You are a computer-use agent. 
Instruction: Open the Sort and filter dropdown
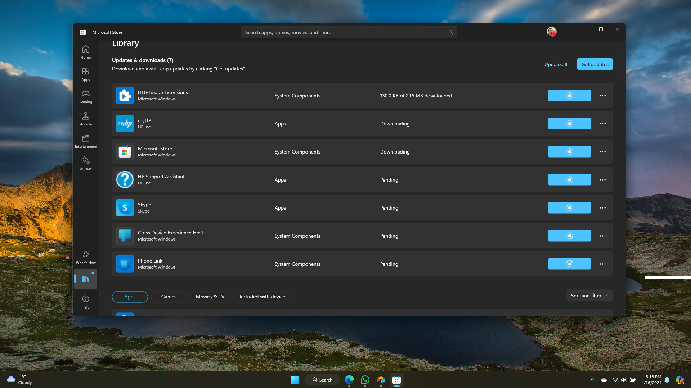click(589, 295)
